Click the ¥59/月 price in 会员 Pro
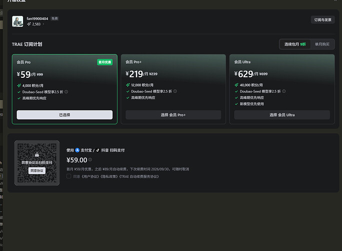342x251 pixels. tap(26, 75)
